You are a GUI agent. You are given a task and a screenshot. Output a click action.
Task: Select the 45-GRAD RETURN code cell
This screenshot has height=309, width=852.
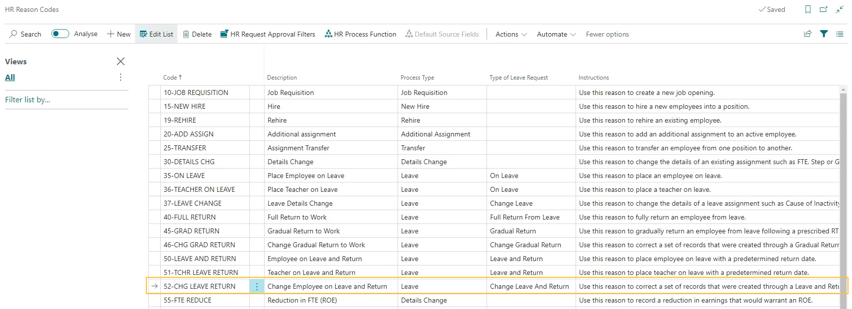(205, 231)
